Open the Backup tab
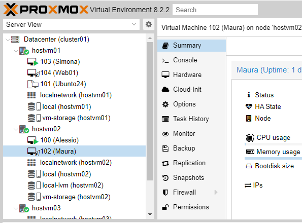302x223 pixels. [x=192, y=148]
